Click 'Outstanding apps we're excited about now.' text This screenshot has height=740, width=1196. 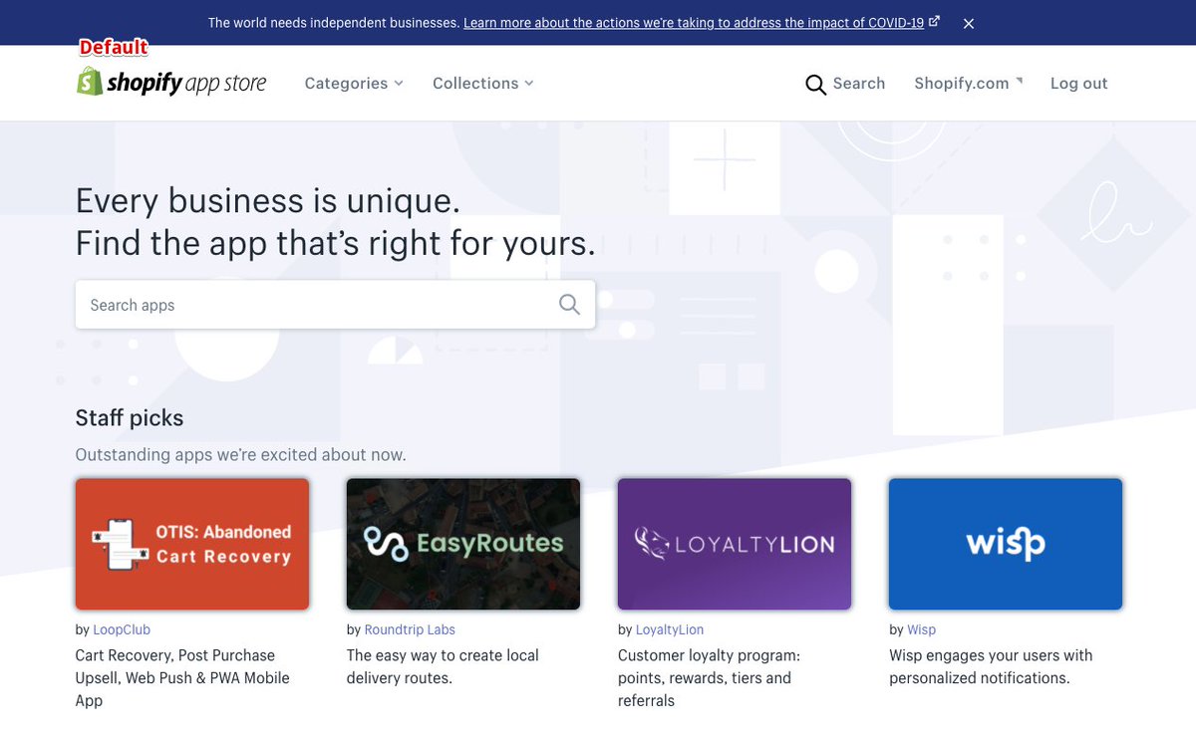[240, 455]
